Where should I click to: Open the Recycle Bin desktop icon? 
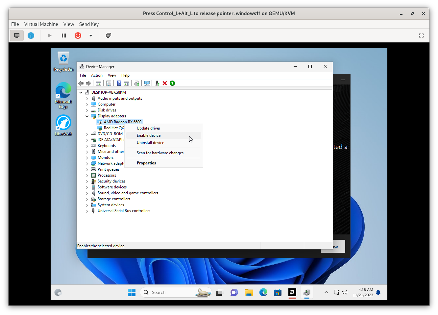pyautogui.click(x=63, y=61)
